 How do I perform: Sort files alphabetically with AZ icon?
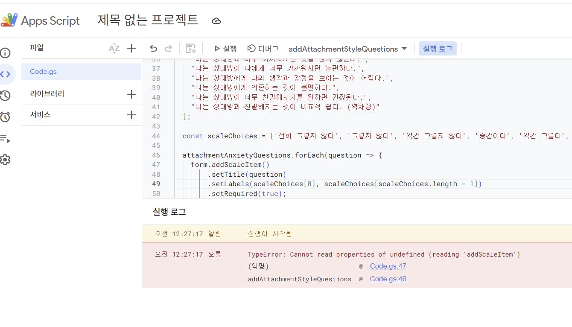pos(114,48)
